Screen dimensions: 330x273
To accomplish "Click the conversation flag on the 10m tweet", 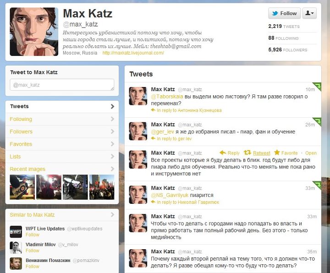I will click(317, 87).
